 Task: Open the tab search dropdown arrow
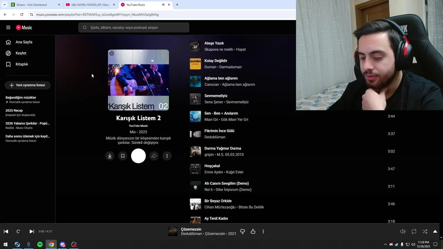click(4, 5)
